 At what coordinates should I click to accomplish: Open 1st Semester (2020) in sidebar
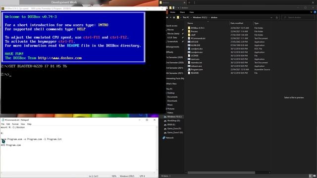coord(174,57)
